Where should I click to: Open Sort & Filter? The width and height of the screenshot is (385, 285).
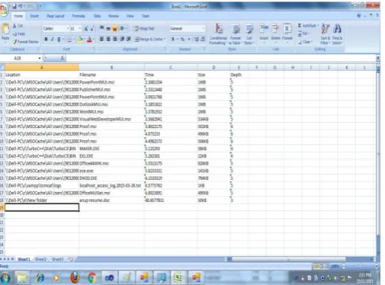[326, 34]
